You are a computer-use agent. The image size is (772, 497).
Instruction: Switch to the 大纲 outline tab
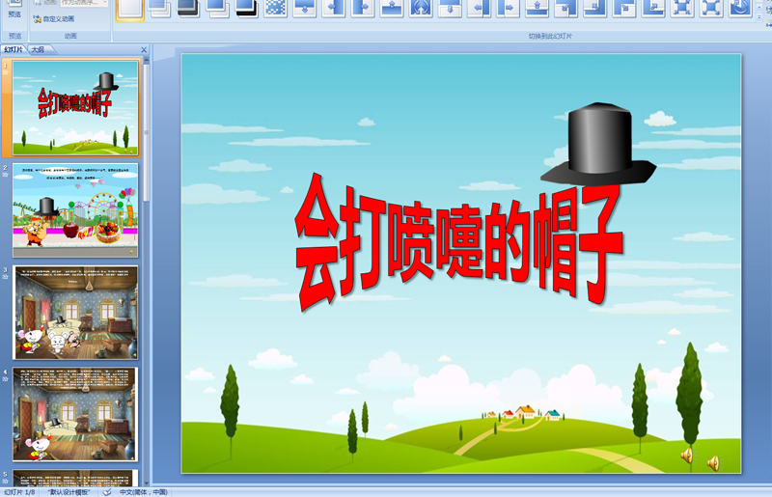click(x=38, y=50)
